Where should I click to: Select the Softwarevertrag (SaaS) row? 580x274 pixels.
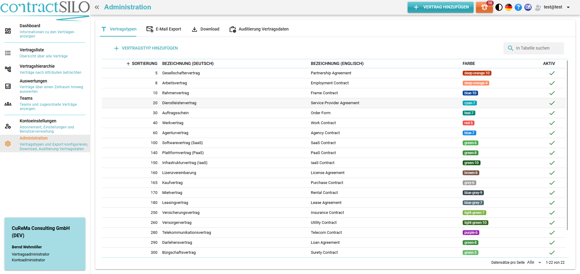tap(334, 143)
